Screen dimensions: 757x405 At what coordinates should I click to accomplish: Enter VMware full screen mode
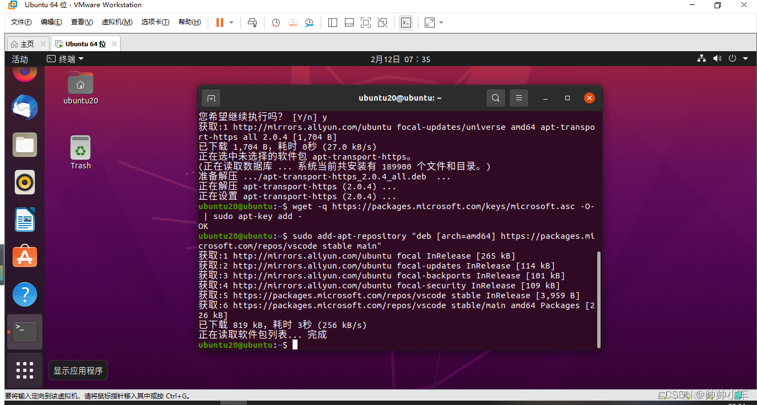366,23
